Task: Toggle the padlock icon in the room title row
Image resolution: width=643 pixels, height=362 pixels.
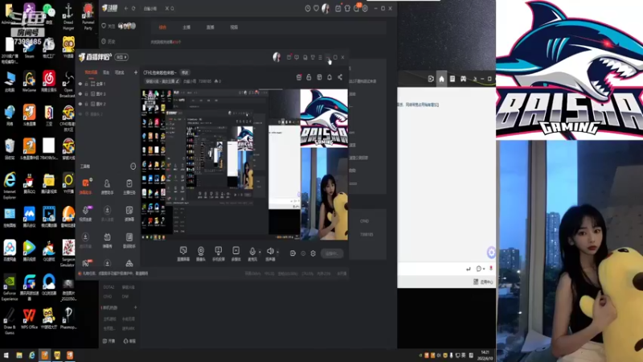Action: pyautogui.click(x=309, y=77)
